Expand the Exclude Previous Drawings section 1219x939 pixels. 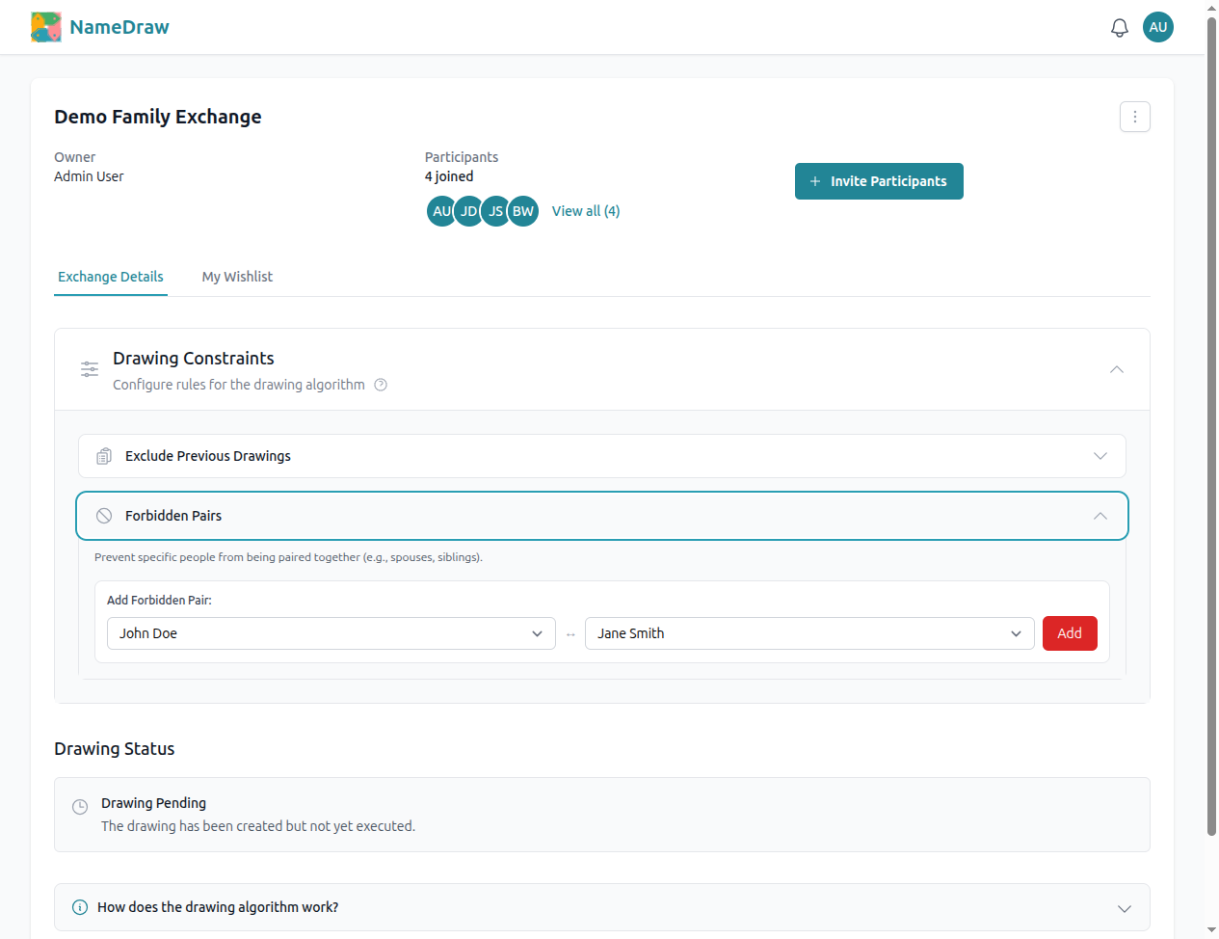[x=1100, y=456]
